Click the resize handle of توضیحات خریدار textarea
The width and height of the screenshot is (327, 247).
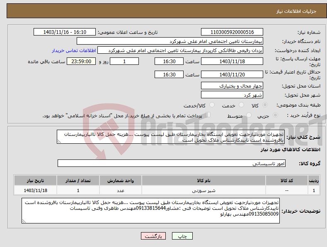pyautogui.click(x=24, y=221)
